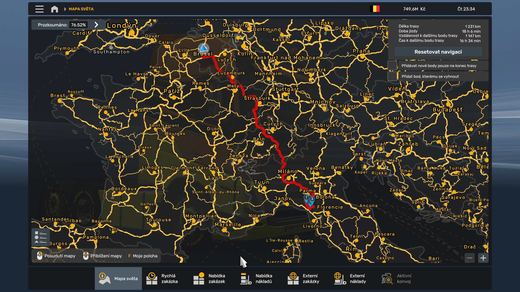Click the home icon in top bar

[54, 9]
